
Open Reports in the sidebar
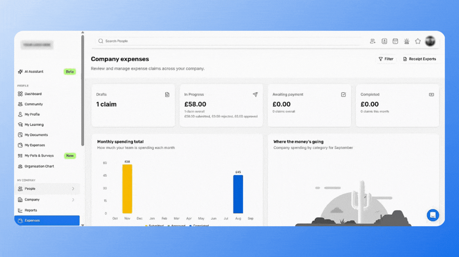[47, 210]
